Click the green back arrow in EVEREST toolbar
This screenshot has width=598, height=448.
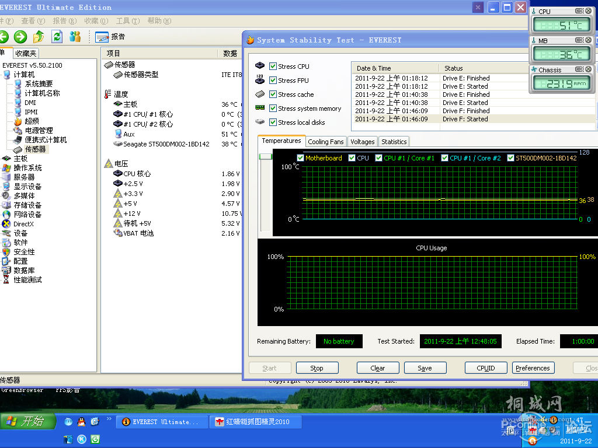coord(4,37)
